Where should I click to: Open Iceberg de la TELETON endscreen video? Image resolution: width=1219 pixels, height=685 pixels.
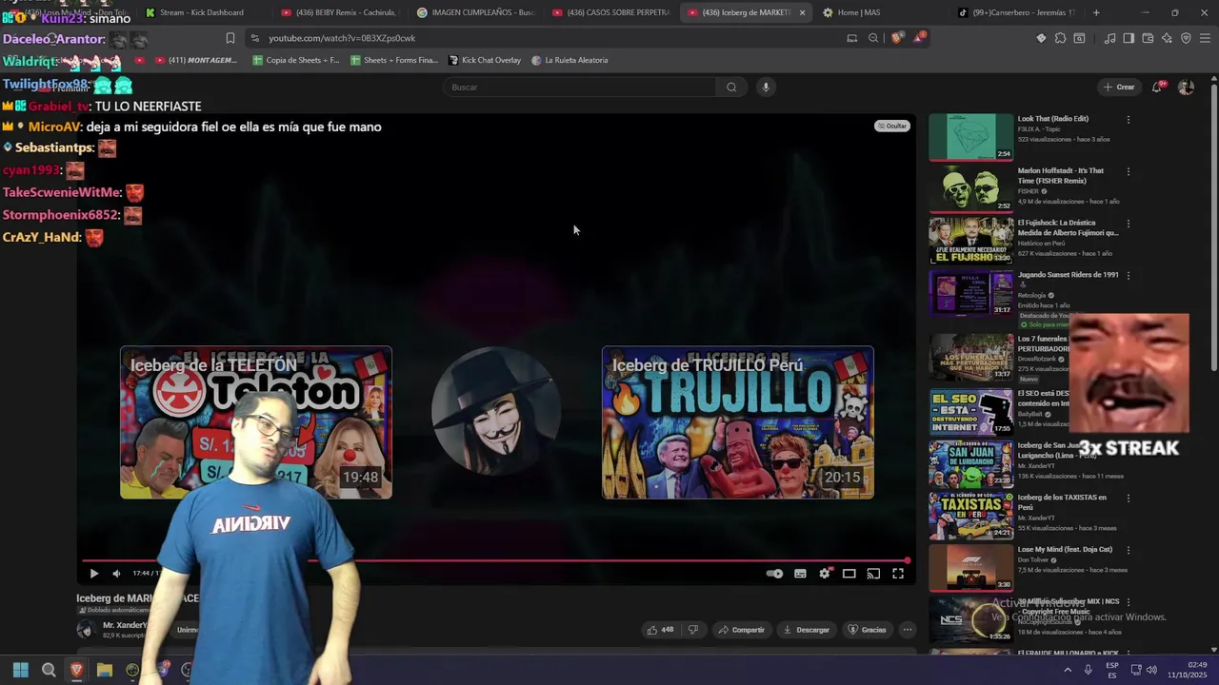255,422
